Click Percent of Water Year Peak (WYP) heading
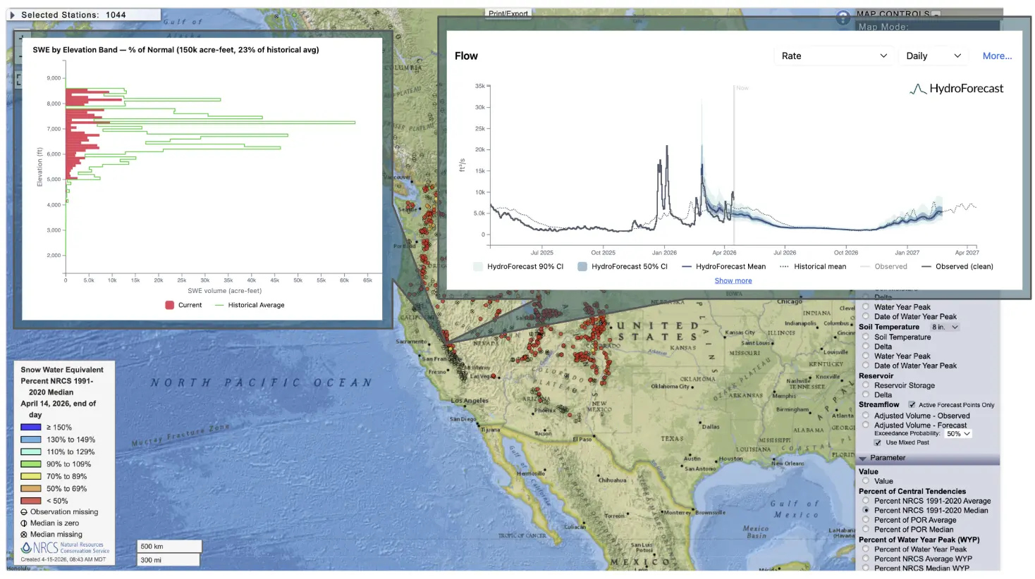 [x=919, y=540]
